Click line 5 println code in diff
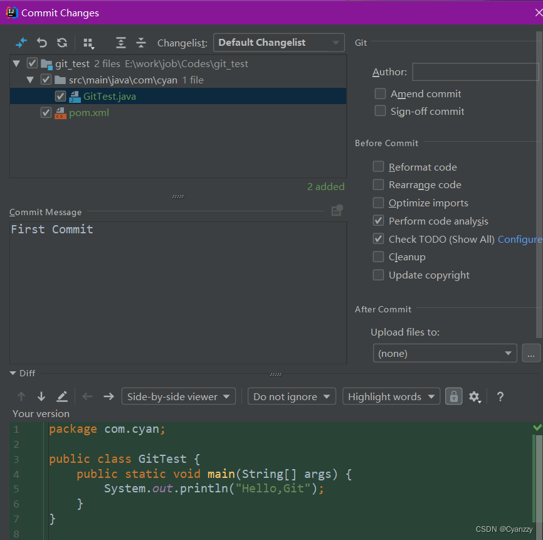This screenshot has width=543, height=540. tap(214, 489)
